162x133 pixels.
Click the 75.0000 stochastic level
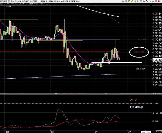coord(155,103)
